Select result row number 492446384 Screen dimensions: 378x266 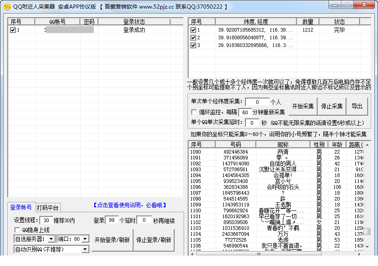235,152
